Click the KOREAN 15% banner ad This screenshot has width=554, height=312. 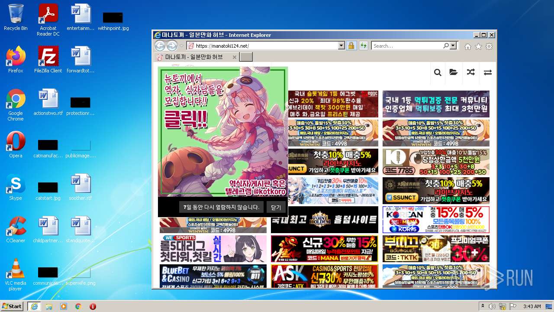436,219
